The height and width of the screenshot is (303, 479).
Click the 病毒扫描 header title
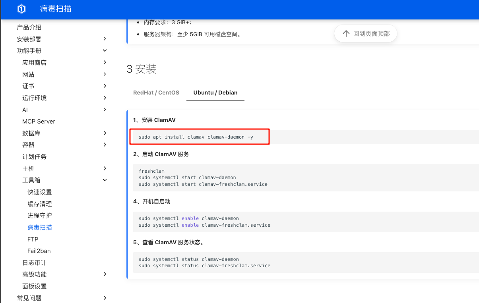[x=56, y=9]
